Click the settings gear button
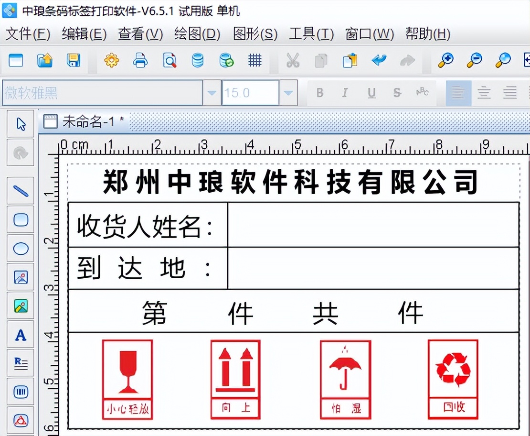The width and height of the screenshot is (530, 436). [111, 61]
